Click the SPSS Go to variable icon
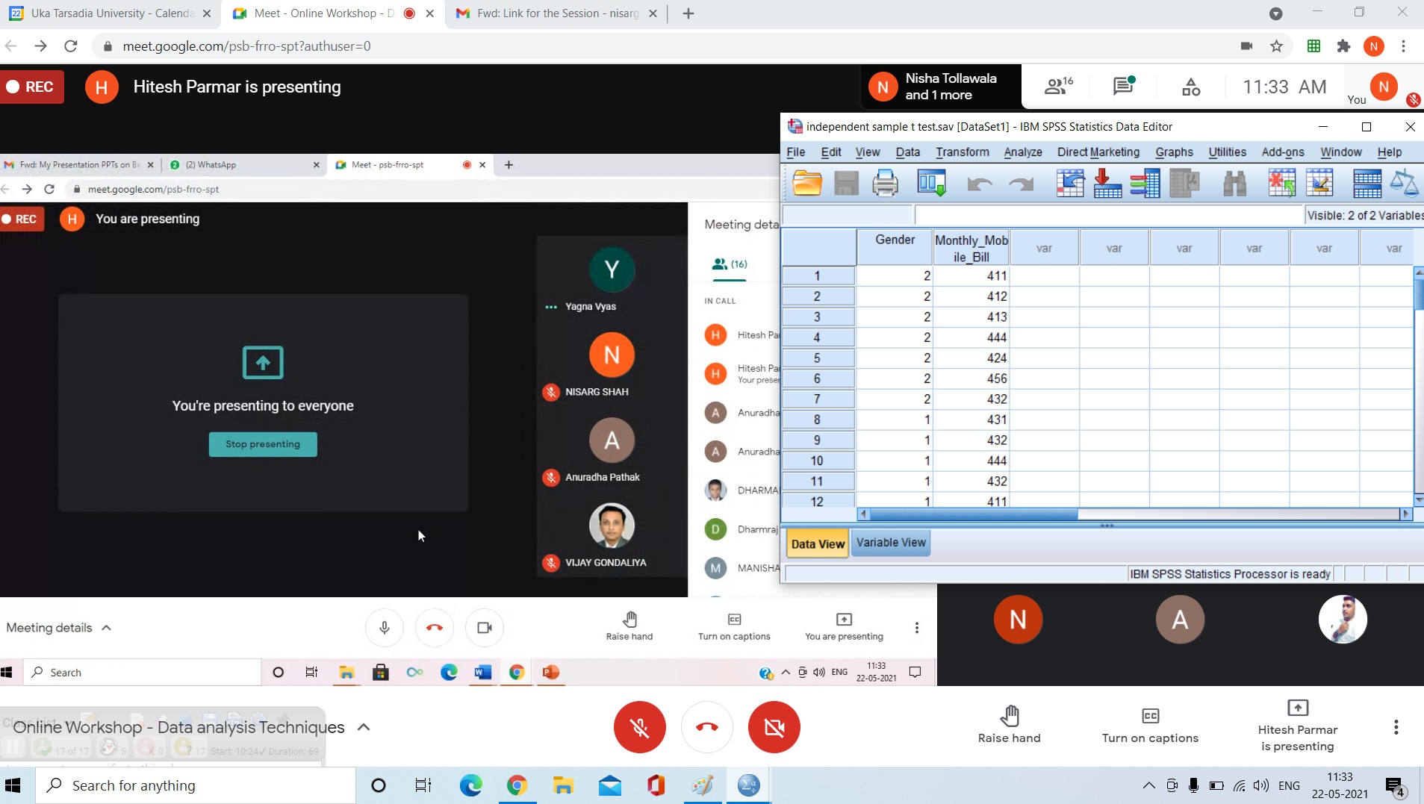 [x=1107, y=183]
